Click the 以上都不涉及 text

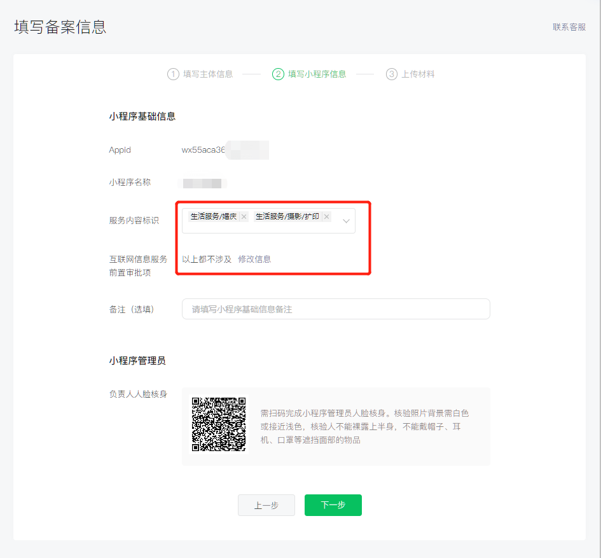[207, 259]
